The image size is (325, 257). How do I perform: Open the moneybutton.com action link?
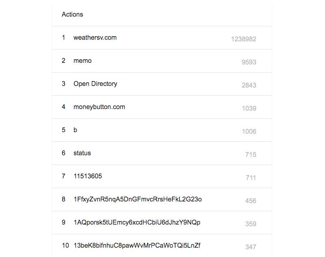(x=99, y=107)
